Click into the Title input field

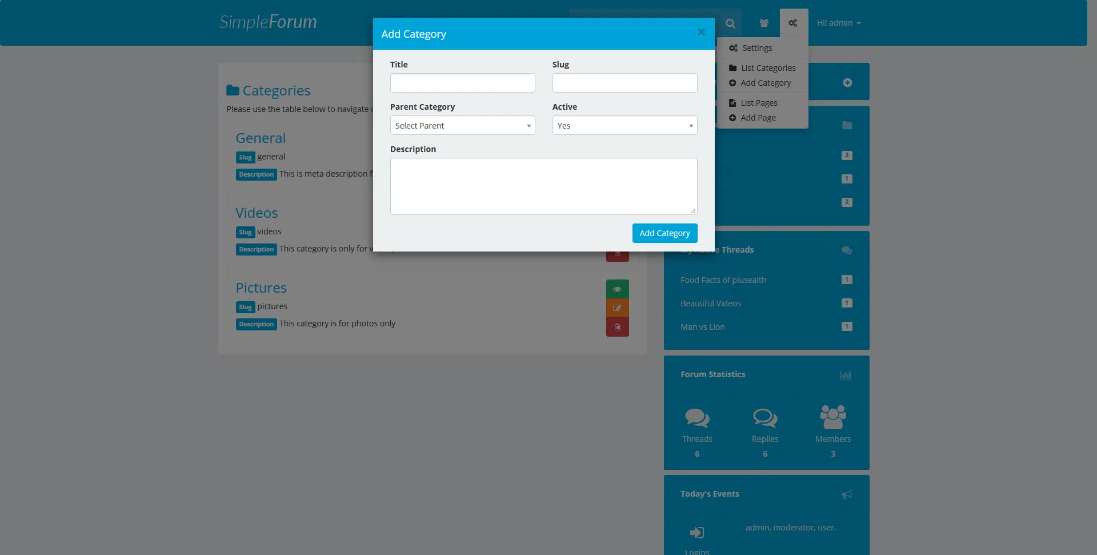point(462,83)
